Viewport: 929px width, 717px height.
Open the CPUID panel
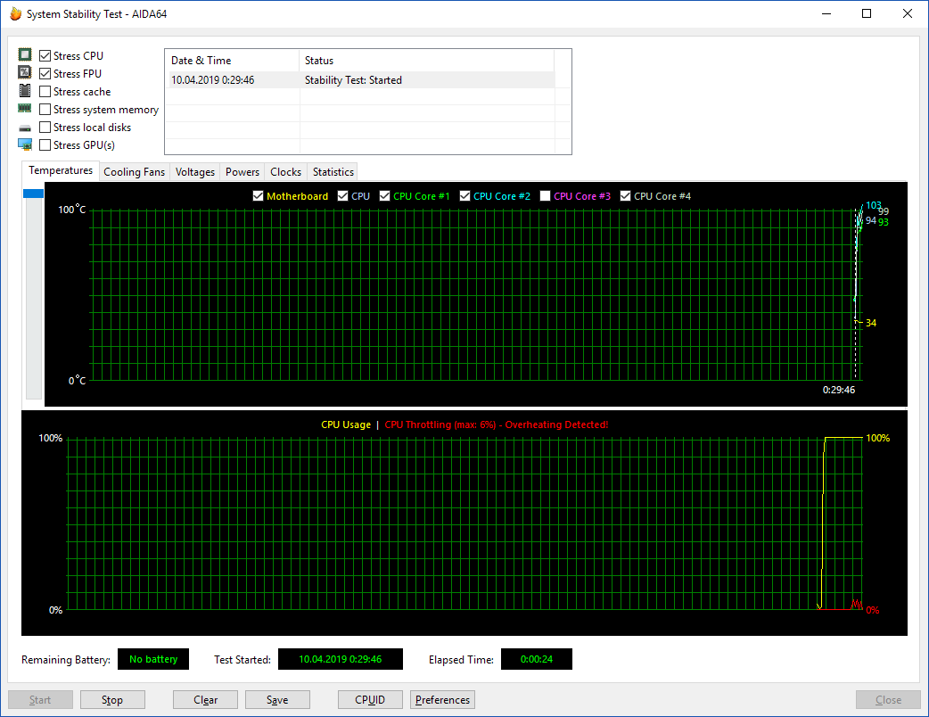[x=370, y=700]
